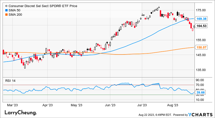Click the 169.38 SMA 50 value tag
The width and height of the screenshot is (215, 118).
point(201,19)
